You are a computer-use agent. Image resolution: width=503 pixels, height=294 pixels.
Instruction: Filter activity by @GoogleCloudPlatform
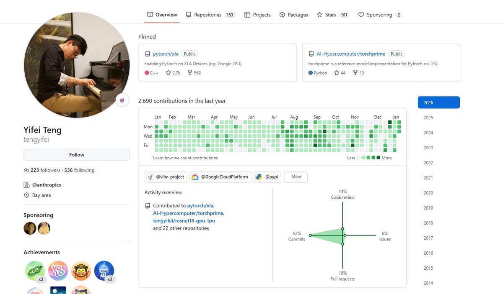pyautogui.click(x=220, y=177)
